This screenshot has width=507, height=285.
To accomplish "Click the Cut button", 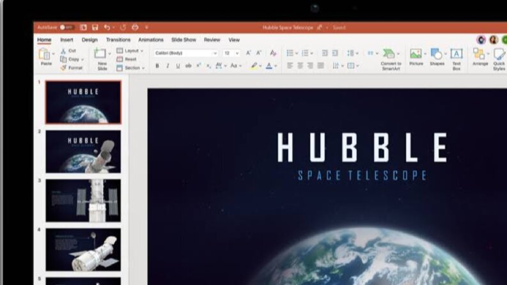I will 68,50.
